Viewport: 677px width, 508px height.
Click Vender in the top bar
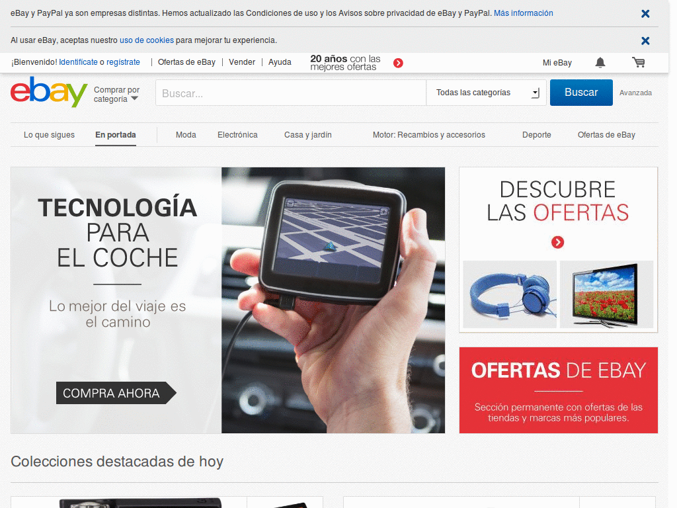pyautogui.click(x=242, y=62)
